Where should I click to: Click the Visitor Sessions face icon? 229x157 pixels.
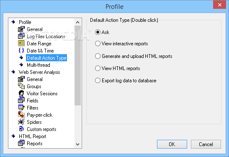(x=21, y=93)
